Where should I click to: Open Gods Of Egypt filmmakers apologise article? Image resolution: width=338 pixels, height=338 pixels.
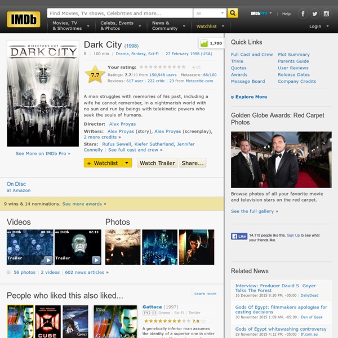281,309
